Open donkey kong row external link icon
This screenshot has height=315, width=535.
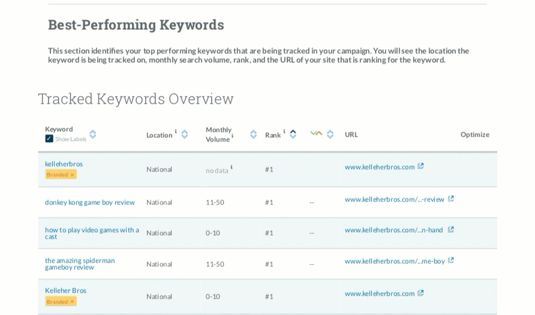pos(450,198)
